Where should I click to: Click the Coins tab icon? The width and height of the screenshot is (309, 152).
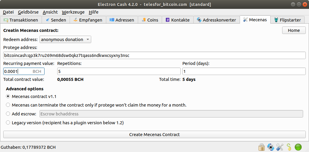click(144, 20)
